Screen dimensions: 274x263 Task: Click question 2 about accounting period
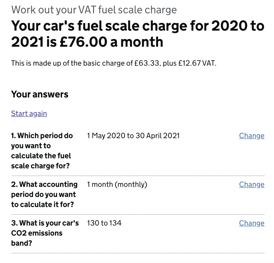(44, 195)
